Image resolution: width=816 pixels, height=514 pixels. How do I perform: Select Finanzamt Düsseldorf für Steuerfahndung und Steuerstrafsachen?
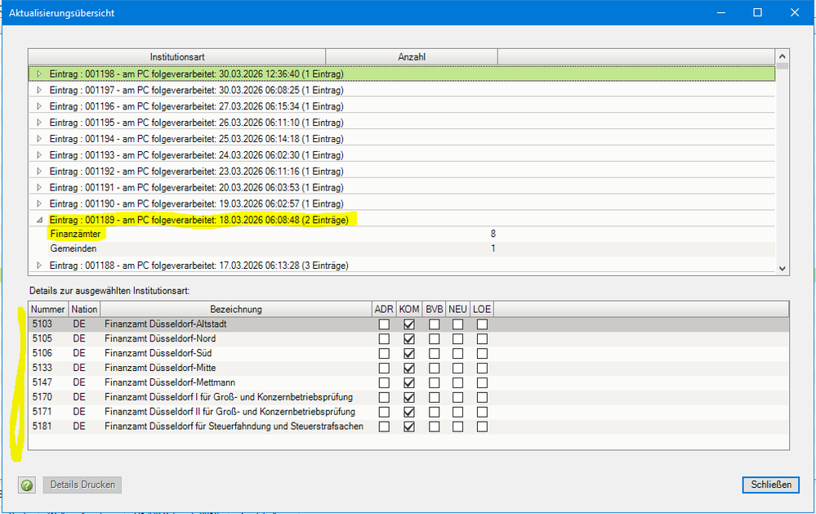pos(408,427)
